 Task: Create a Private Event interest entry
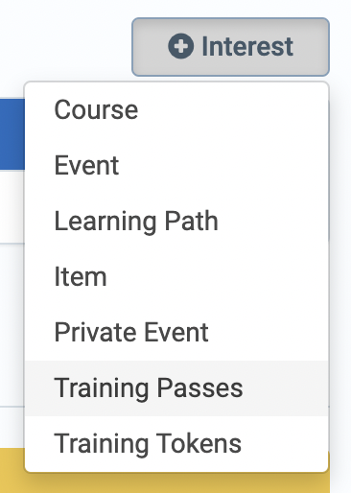pos(131,332)
